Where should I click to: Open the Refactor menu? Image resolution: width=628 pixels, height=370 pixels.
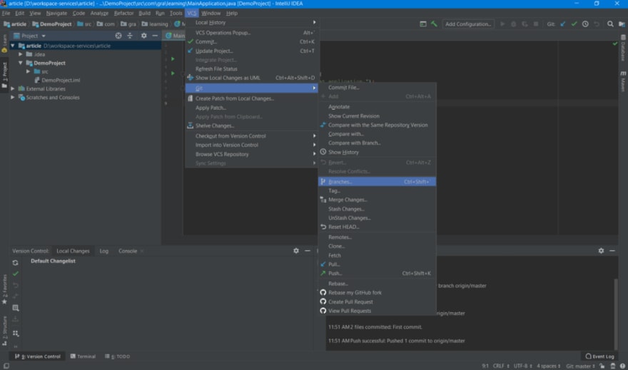click(x=123, y=14)
